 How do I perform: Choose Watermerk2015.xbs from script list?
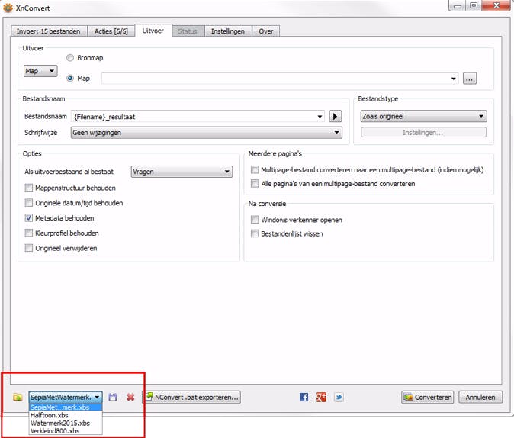66,424
